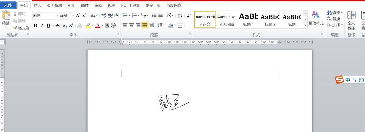Click the Sort A-Z icon
The image size is (365, 132).
180,16
